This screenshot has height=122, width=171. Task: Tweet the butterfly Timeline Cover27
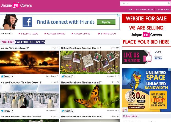[x=66, y=111]
